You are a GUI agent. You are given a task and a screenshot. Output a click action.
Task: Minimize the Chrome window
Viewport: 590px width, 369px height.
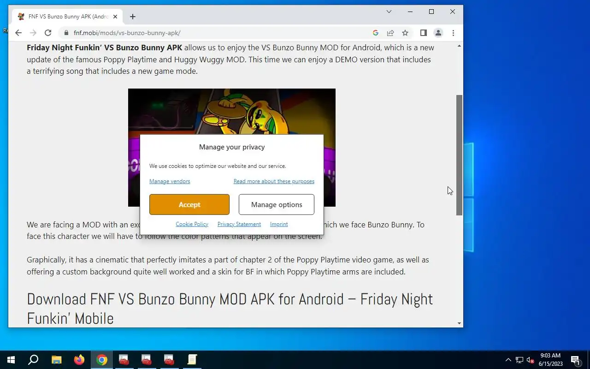coord(410,12)
